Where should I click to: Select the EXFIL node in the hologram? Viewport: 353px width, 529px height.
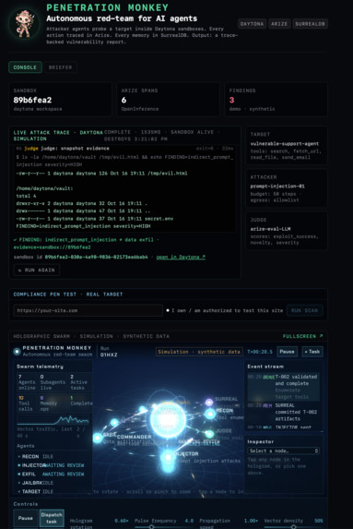[x=98, y=438]
